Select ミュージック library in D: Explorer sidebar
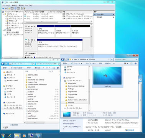 tap(10, 97)
